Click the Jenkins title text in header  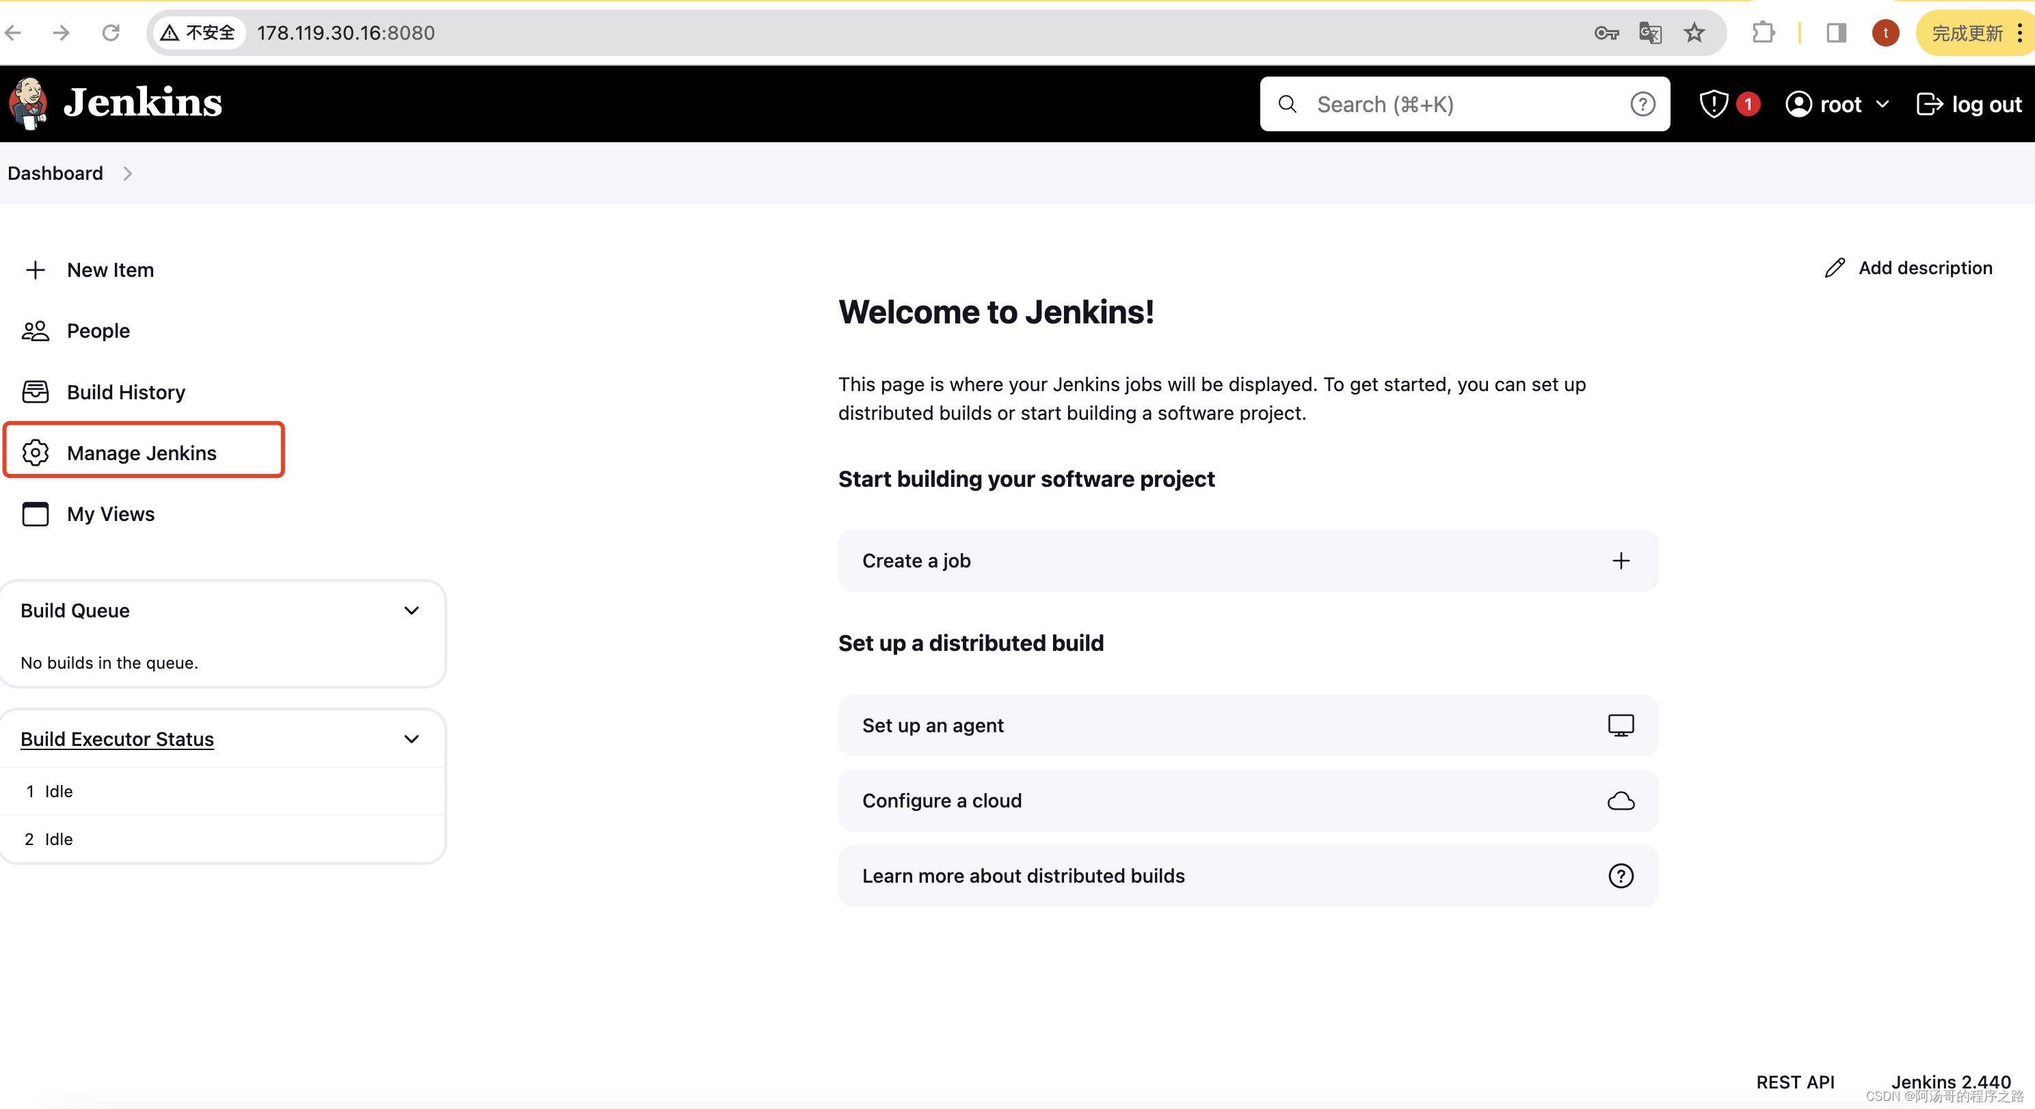(143, 103)
